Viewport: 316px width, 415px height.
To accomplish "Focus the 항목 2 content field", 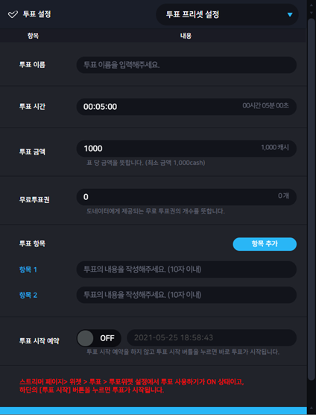I will pos(186,295).
